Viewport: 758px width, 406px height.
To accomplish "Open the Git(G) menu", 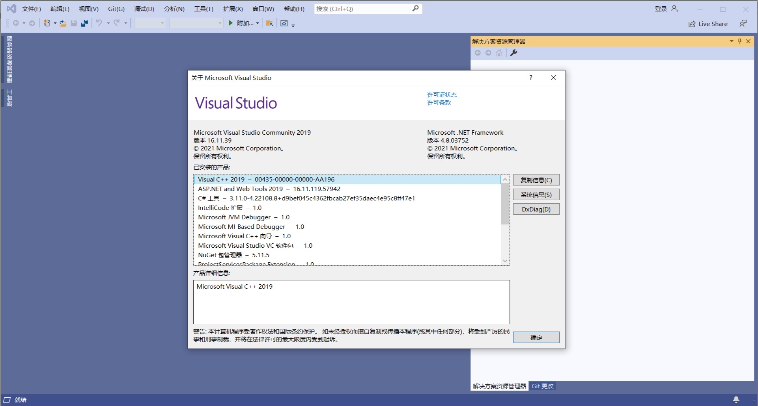I will pos(116,9).
